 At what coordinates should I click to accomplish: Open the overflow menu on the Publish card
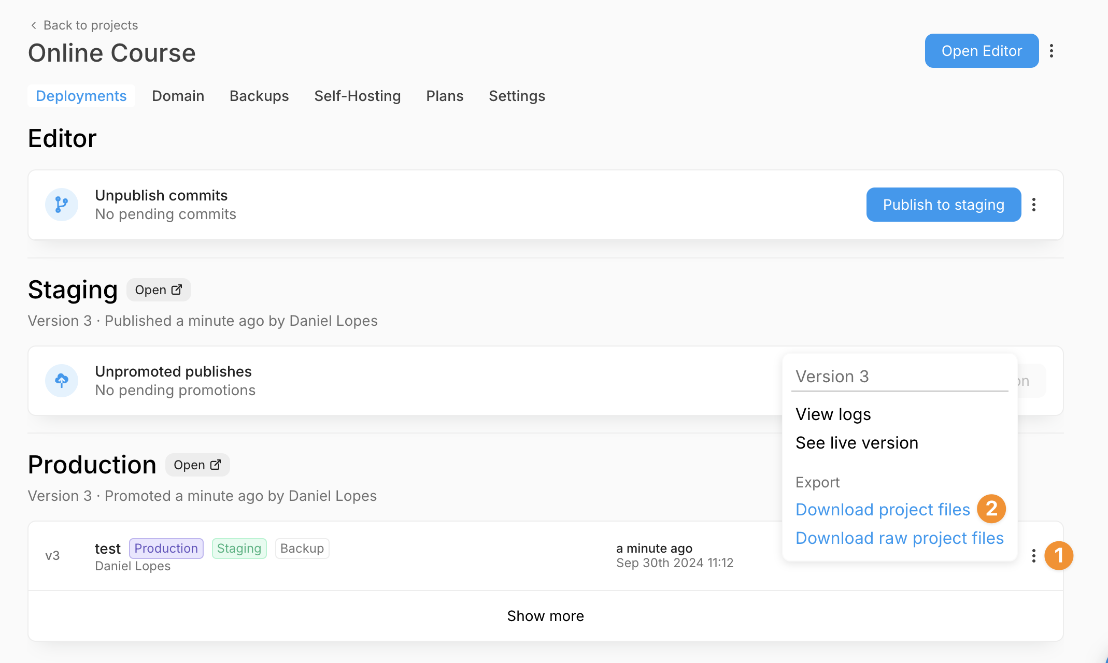[x=1034, y=205]
